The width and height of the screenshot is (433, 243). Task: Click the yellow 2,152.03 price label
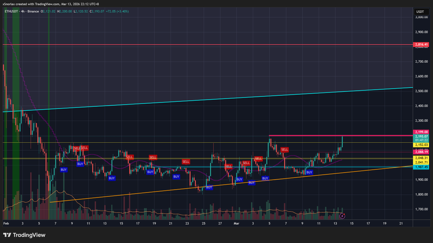point(421,145)
